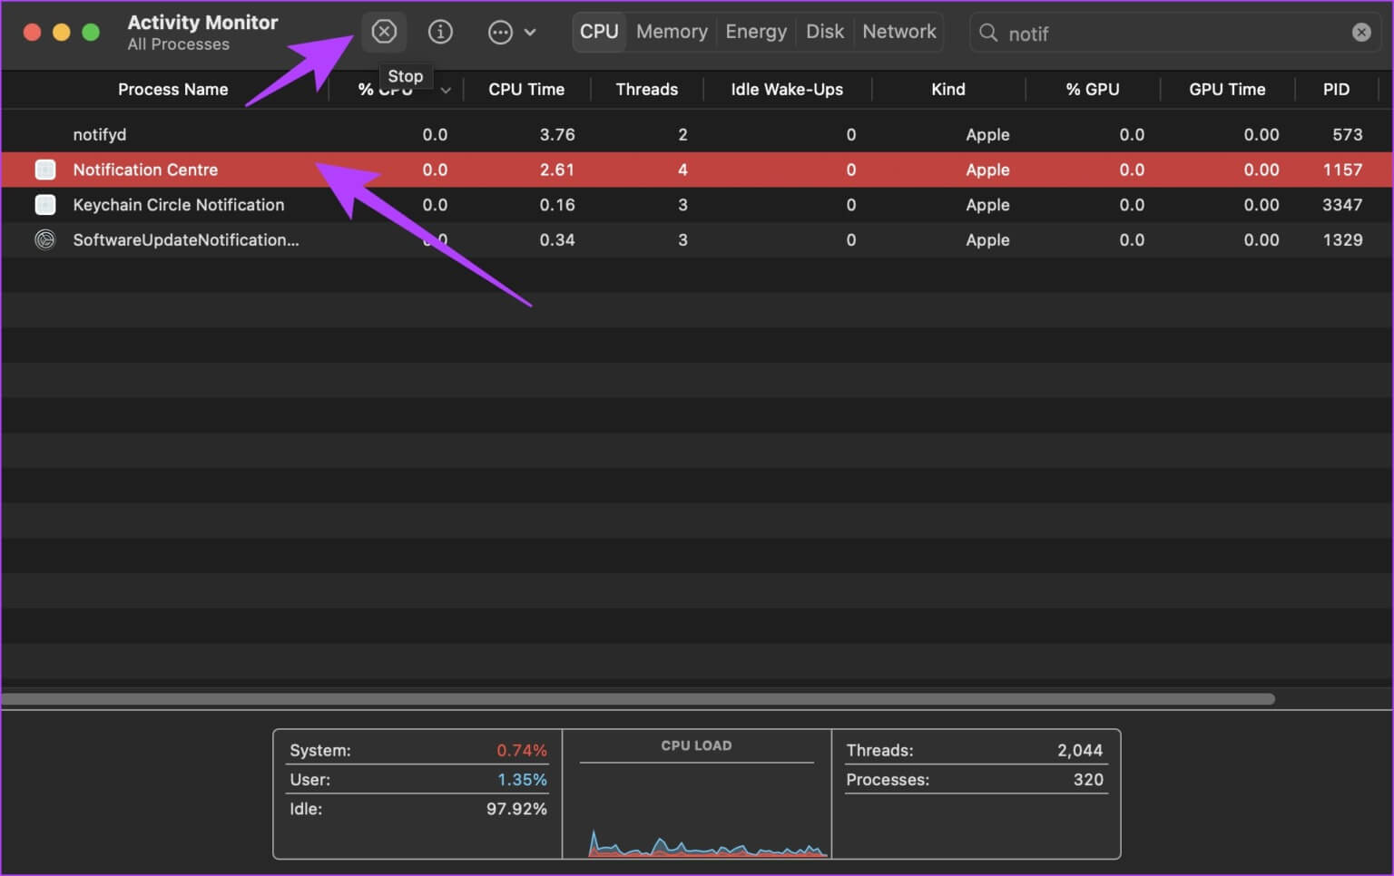The height and width of the screenshot is (876, 1394).
Task: Select the Notification Centre process
Action: [697, 170]
